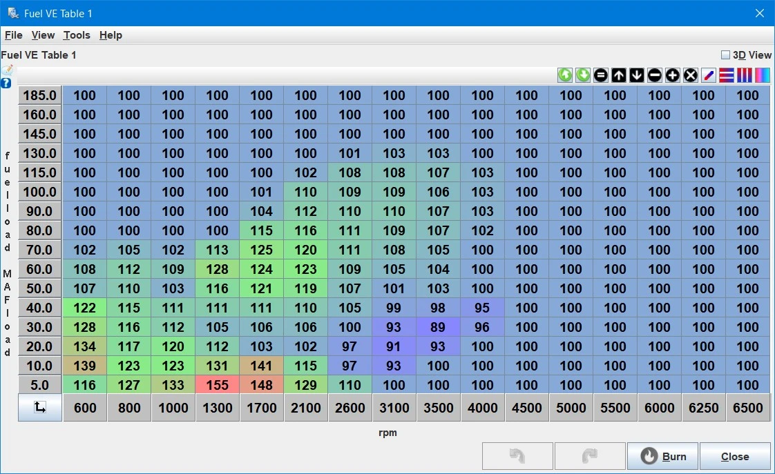Click the 6500 rpm column header
The image size is (775, 474).
[748, 407]
